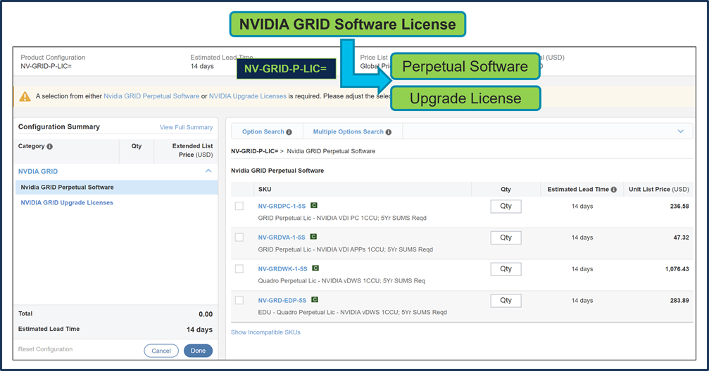Click the green C badge next to NV-GRD-EDP-5S

click(315, 300)
